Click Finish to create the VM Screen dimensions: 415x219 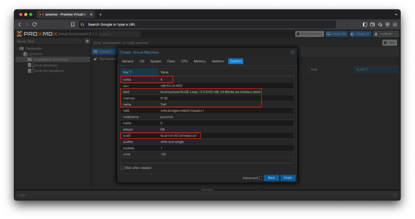288,178
